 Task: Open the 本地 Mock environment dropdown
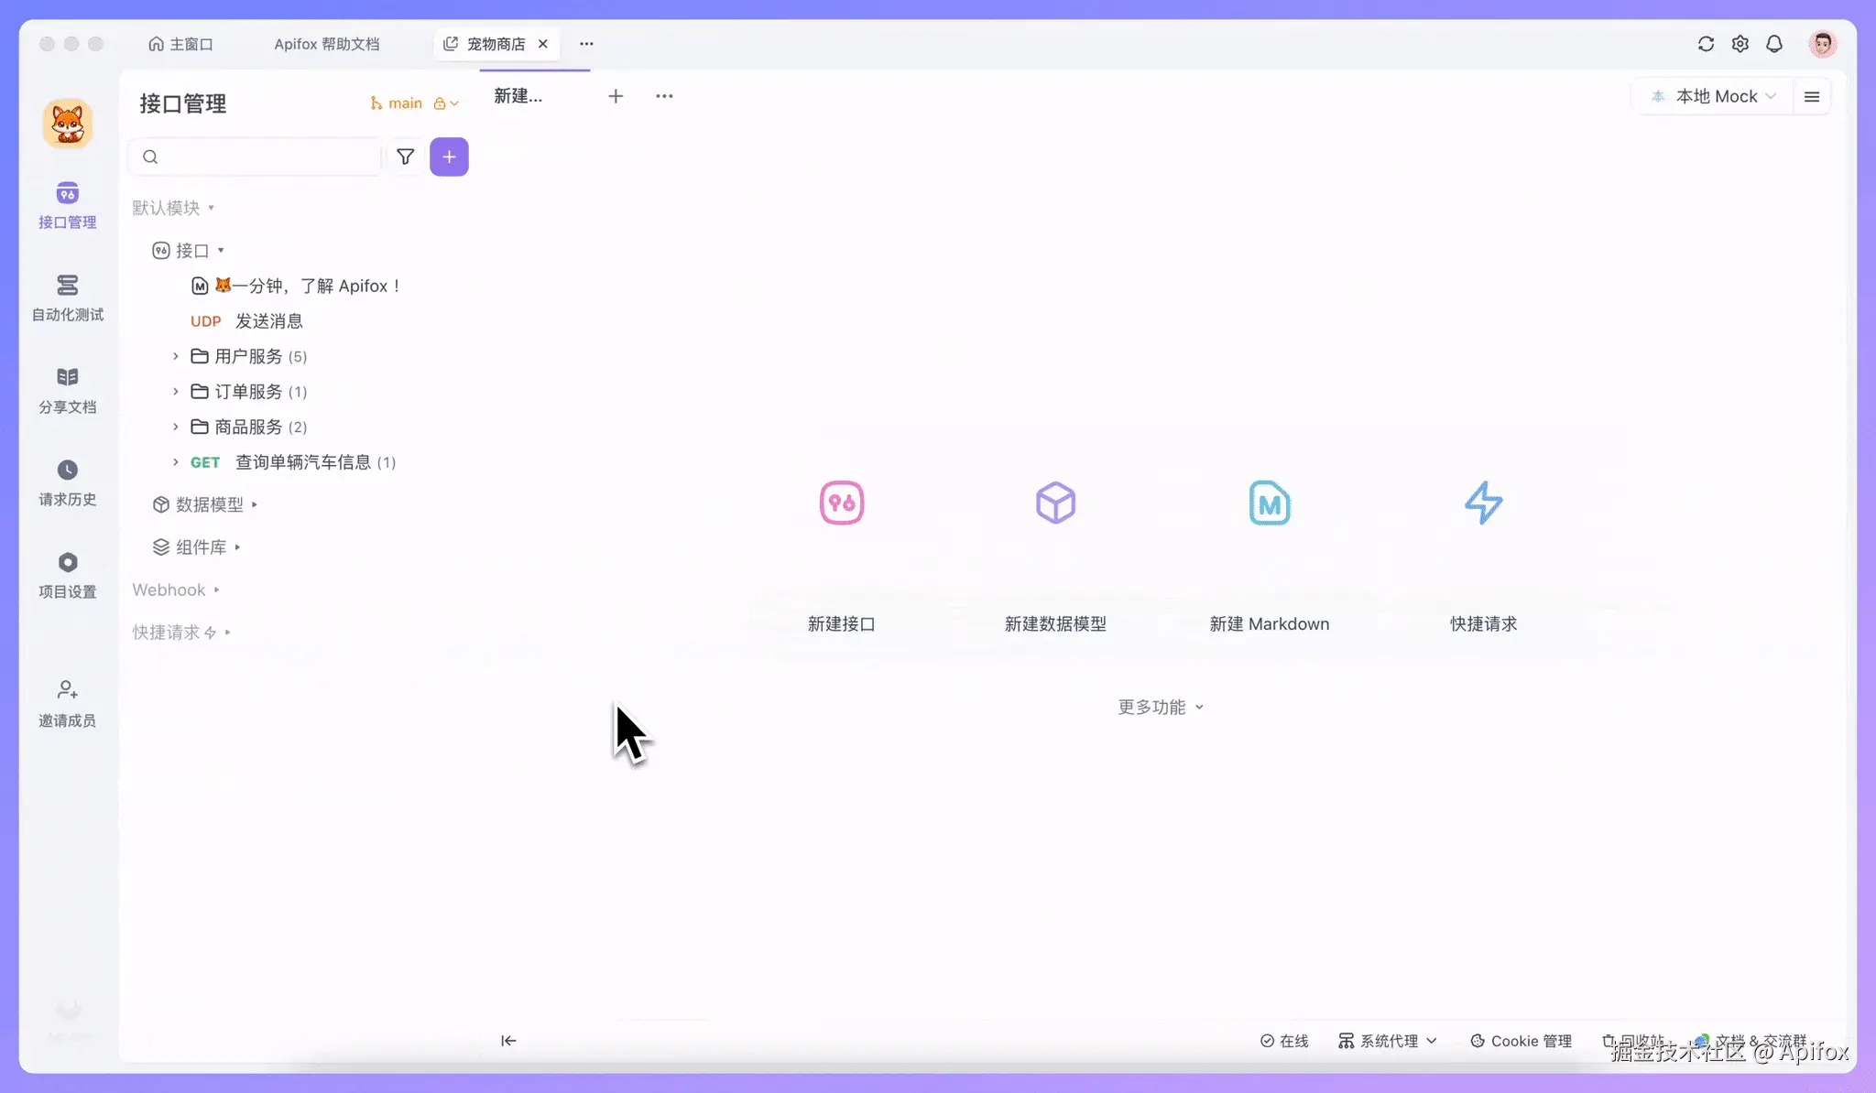pos(1713,96)
